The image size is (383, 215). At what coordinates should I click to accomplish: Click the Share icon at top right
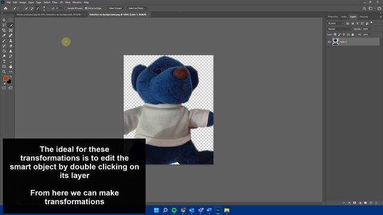[x=379, y=8]
